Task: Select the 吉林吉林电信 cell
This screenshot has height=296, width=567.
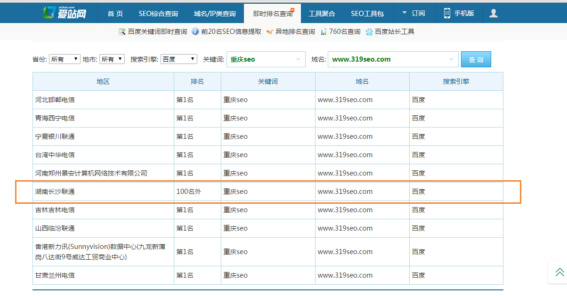Action: (103, 210)
